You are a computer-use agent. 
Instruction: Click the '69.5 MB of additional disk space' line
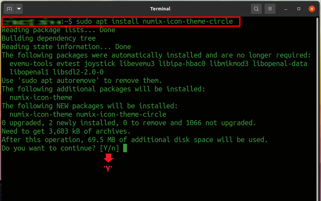[135, 140]
